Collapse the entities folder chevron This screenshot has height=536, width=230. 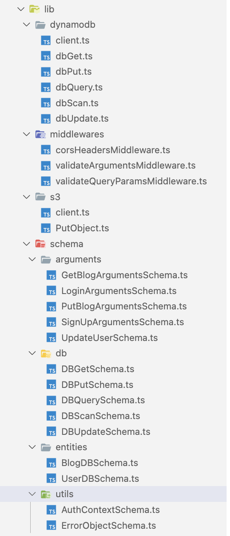coord(32,447)
